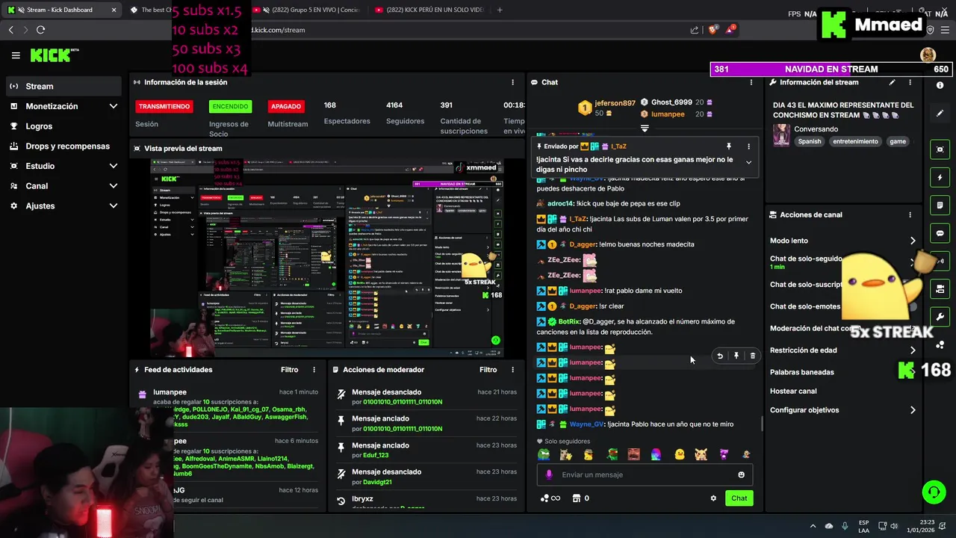Viewport: 956px width, 538px height.
Task: Open Acciones de moderador three-dot menu
Action: [x=512, y=370]
